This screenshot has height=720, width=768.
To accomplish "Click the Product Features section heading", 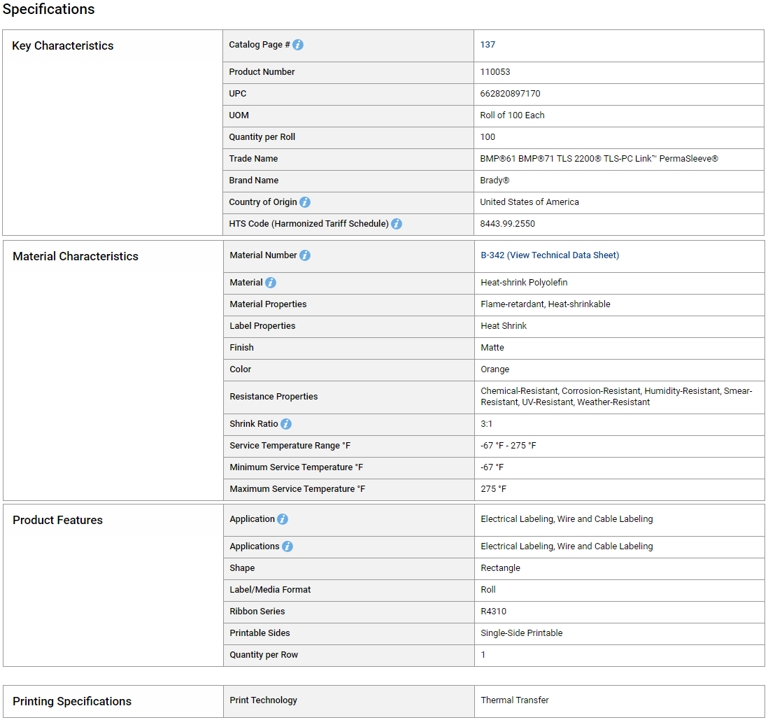I will click(x=58, y=521).
